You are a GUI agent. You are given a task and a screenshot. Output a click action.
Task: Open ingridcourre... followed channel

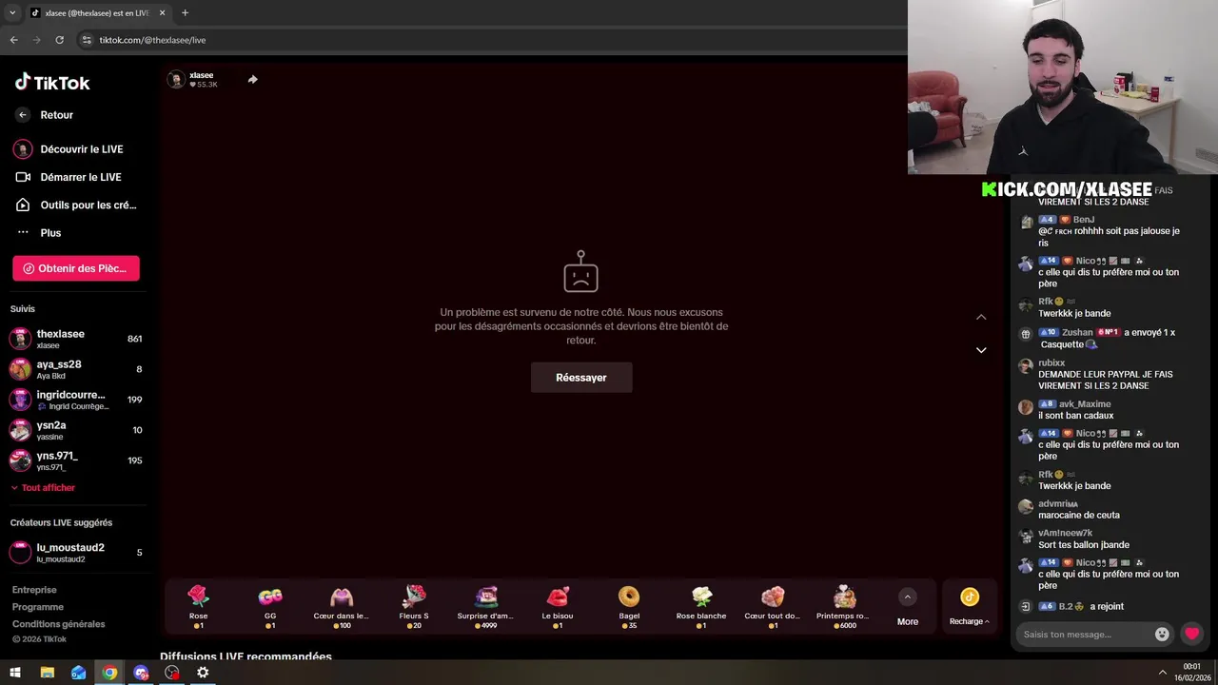pyautogui.click(x=76, y=400)
